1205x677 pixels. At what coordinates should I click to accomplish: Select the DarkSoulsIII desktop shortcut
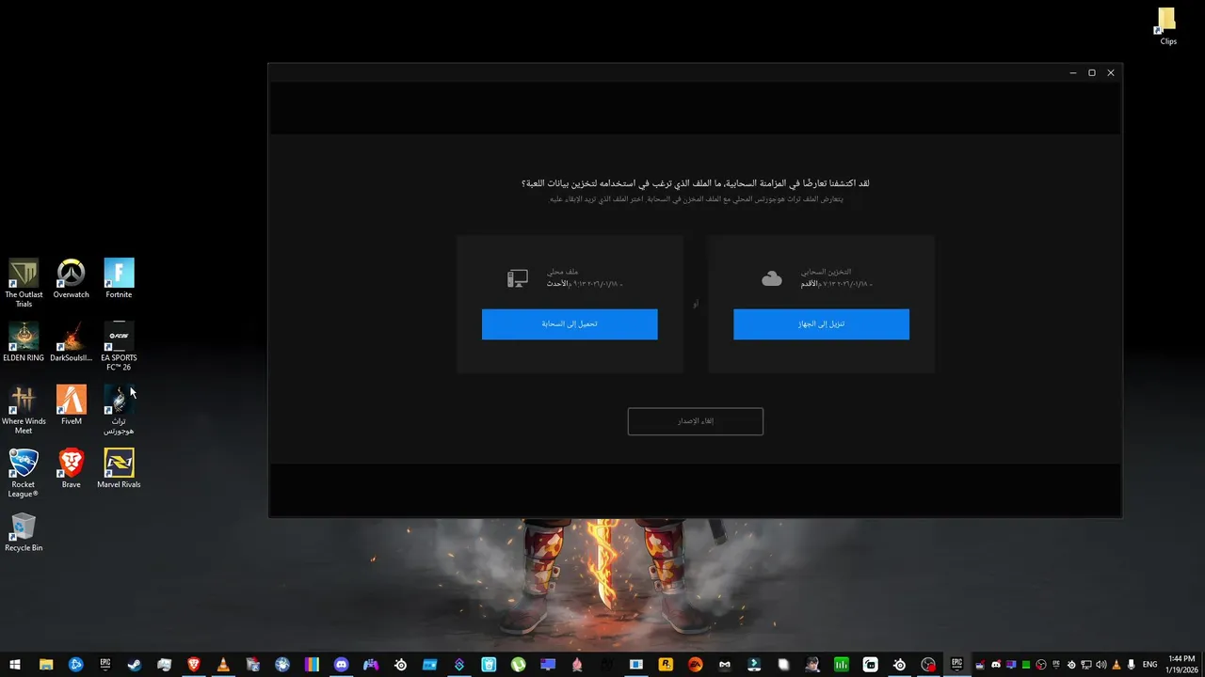click(x=71, y=341)
